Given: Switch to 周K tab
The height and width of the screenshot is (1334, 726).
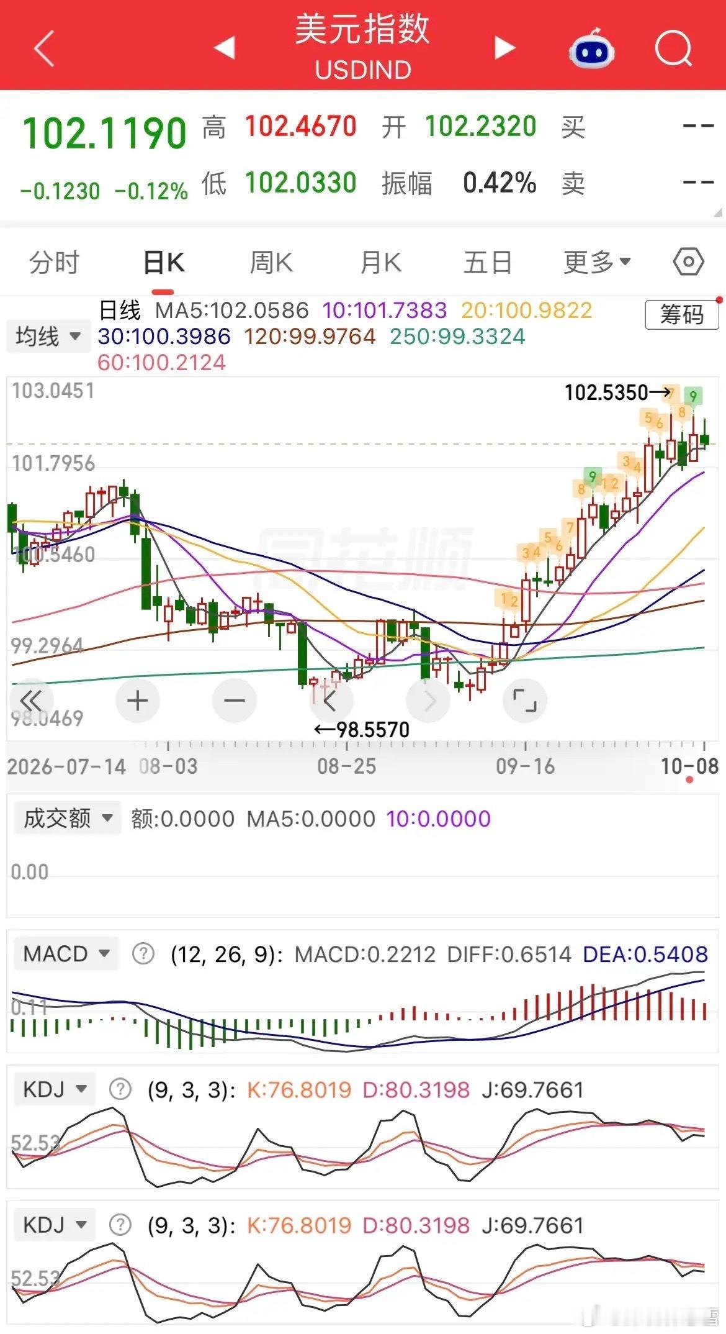Looking at the screenshot, I should [x=271, y=263].
